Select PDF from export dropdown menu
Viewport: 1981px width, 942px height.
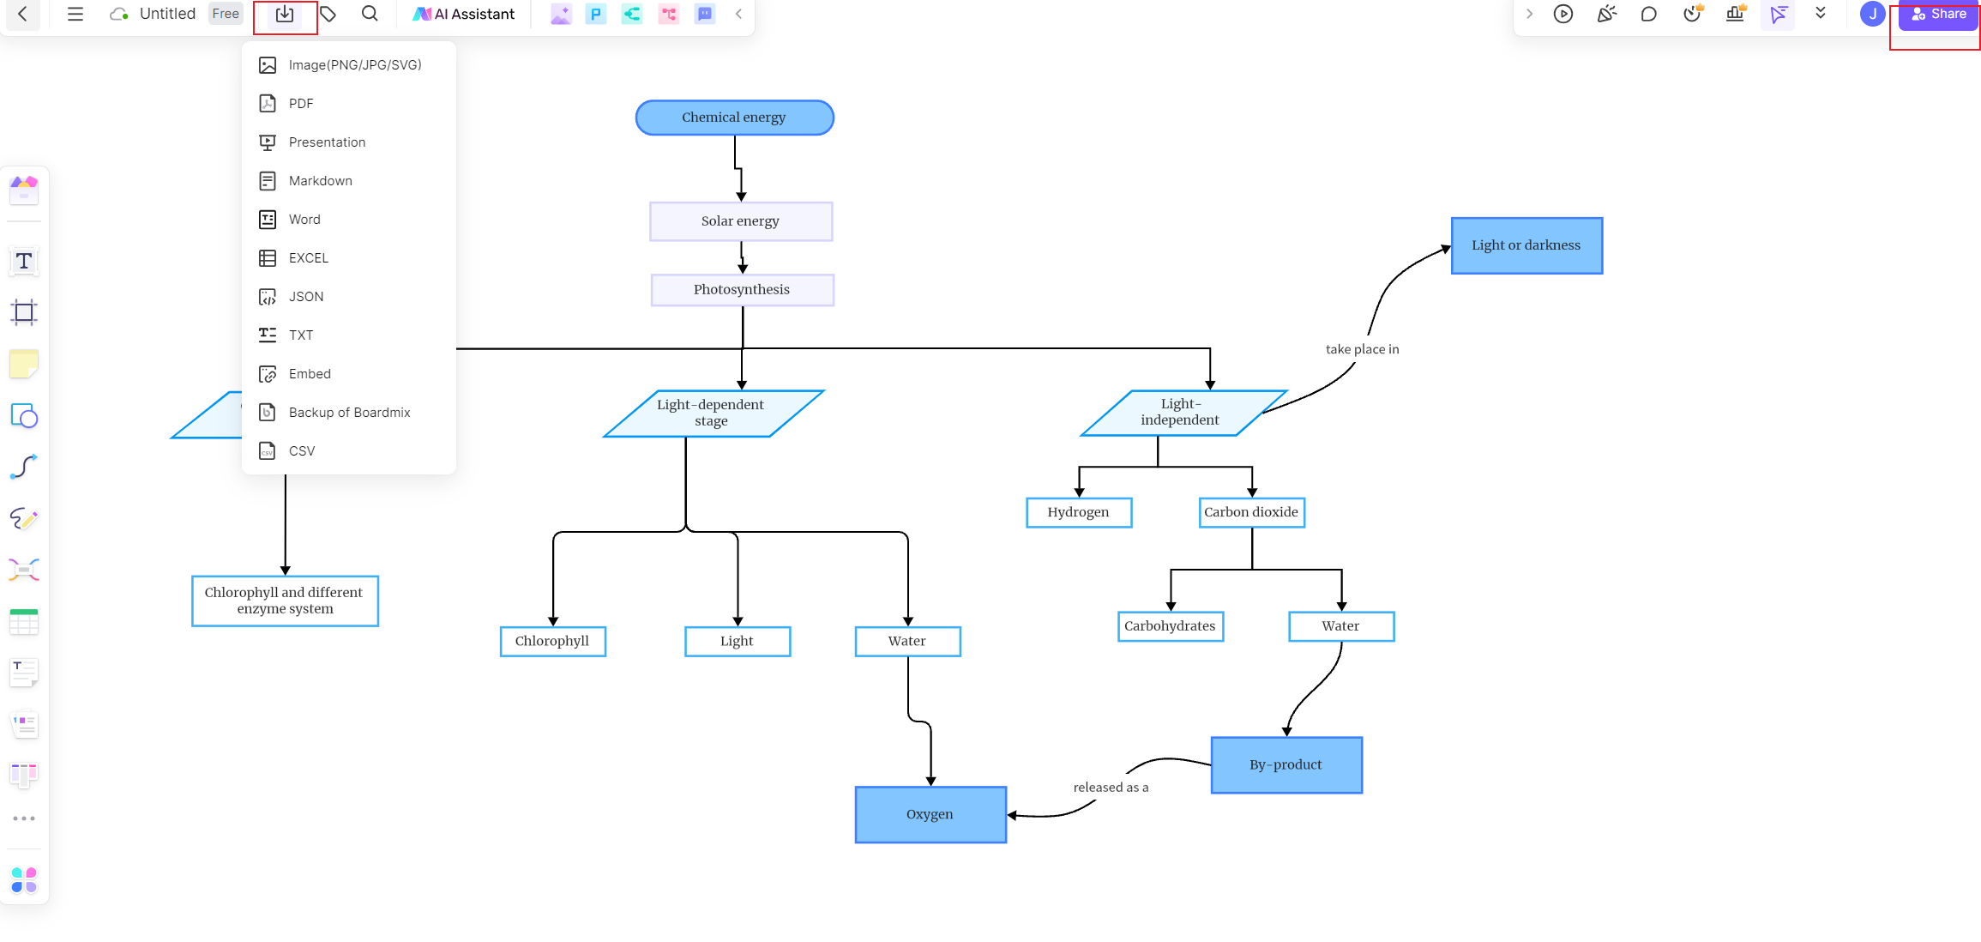click(299, 102)
